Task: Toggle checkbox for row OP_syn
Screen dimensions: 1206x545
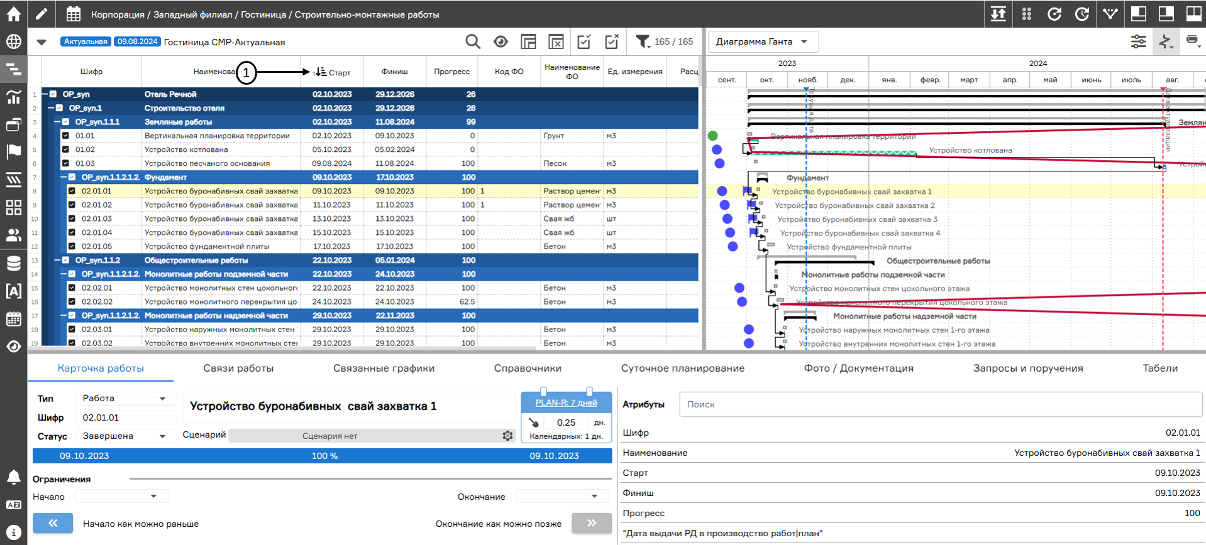Action: coord(53,94)
